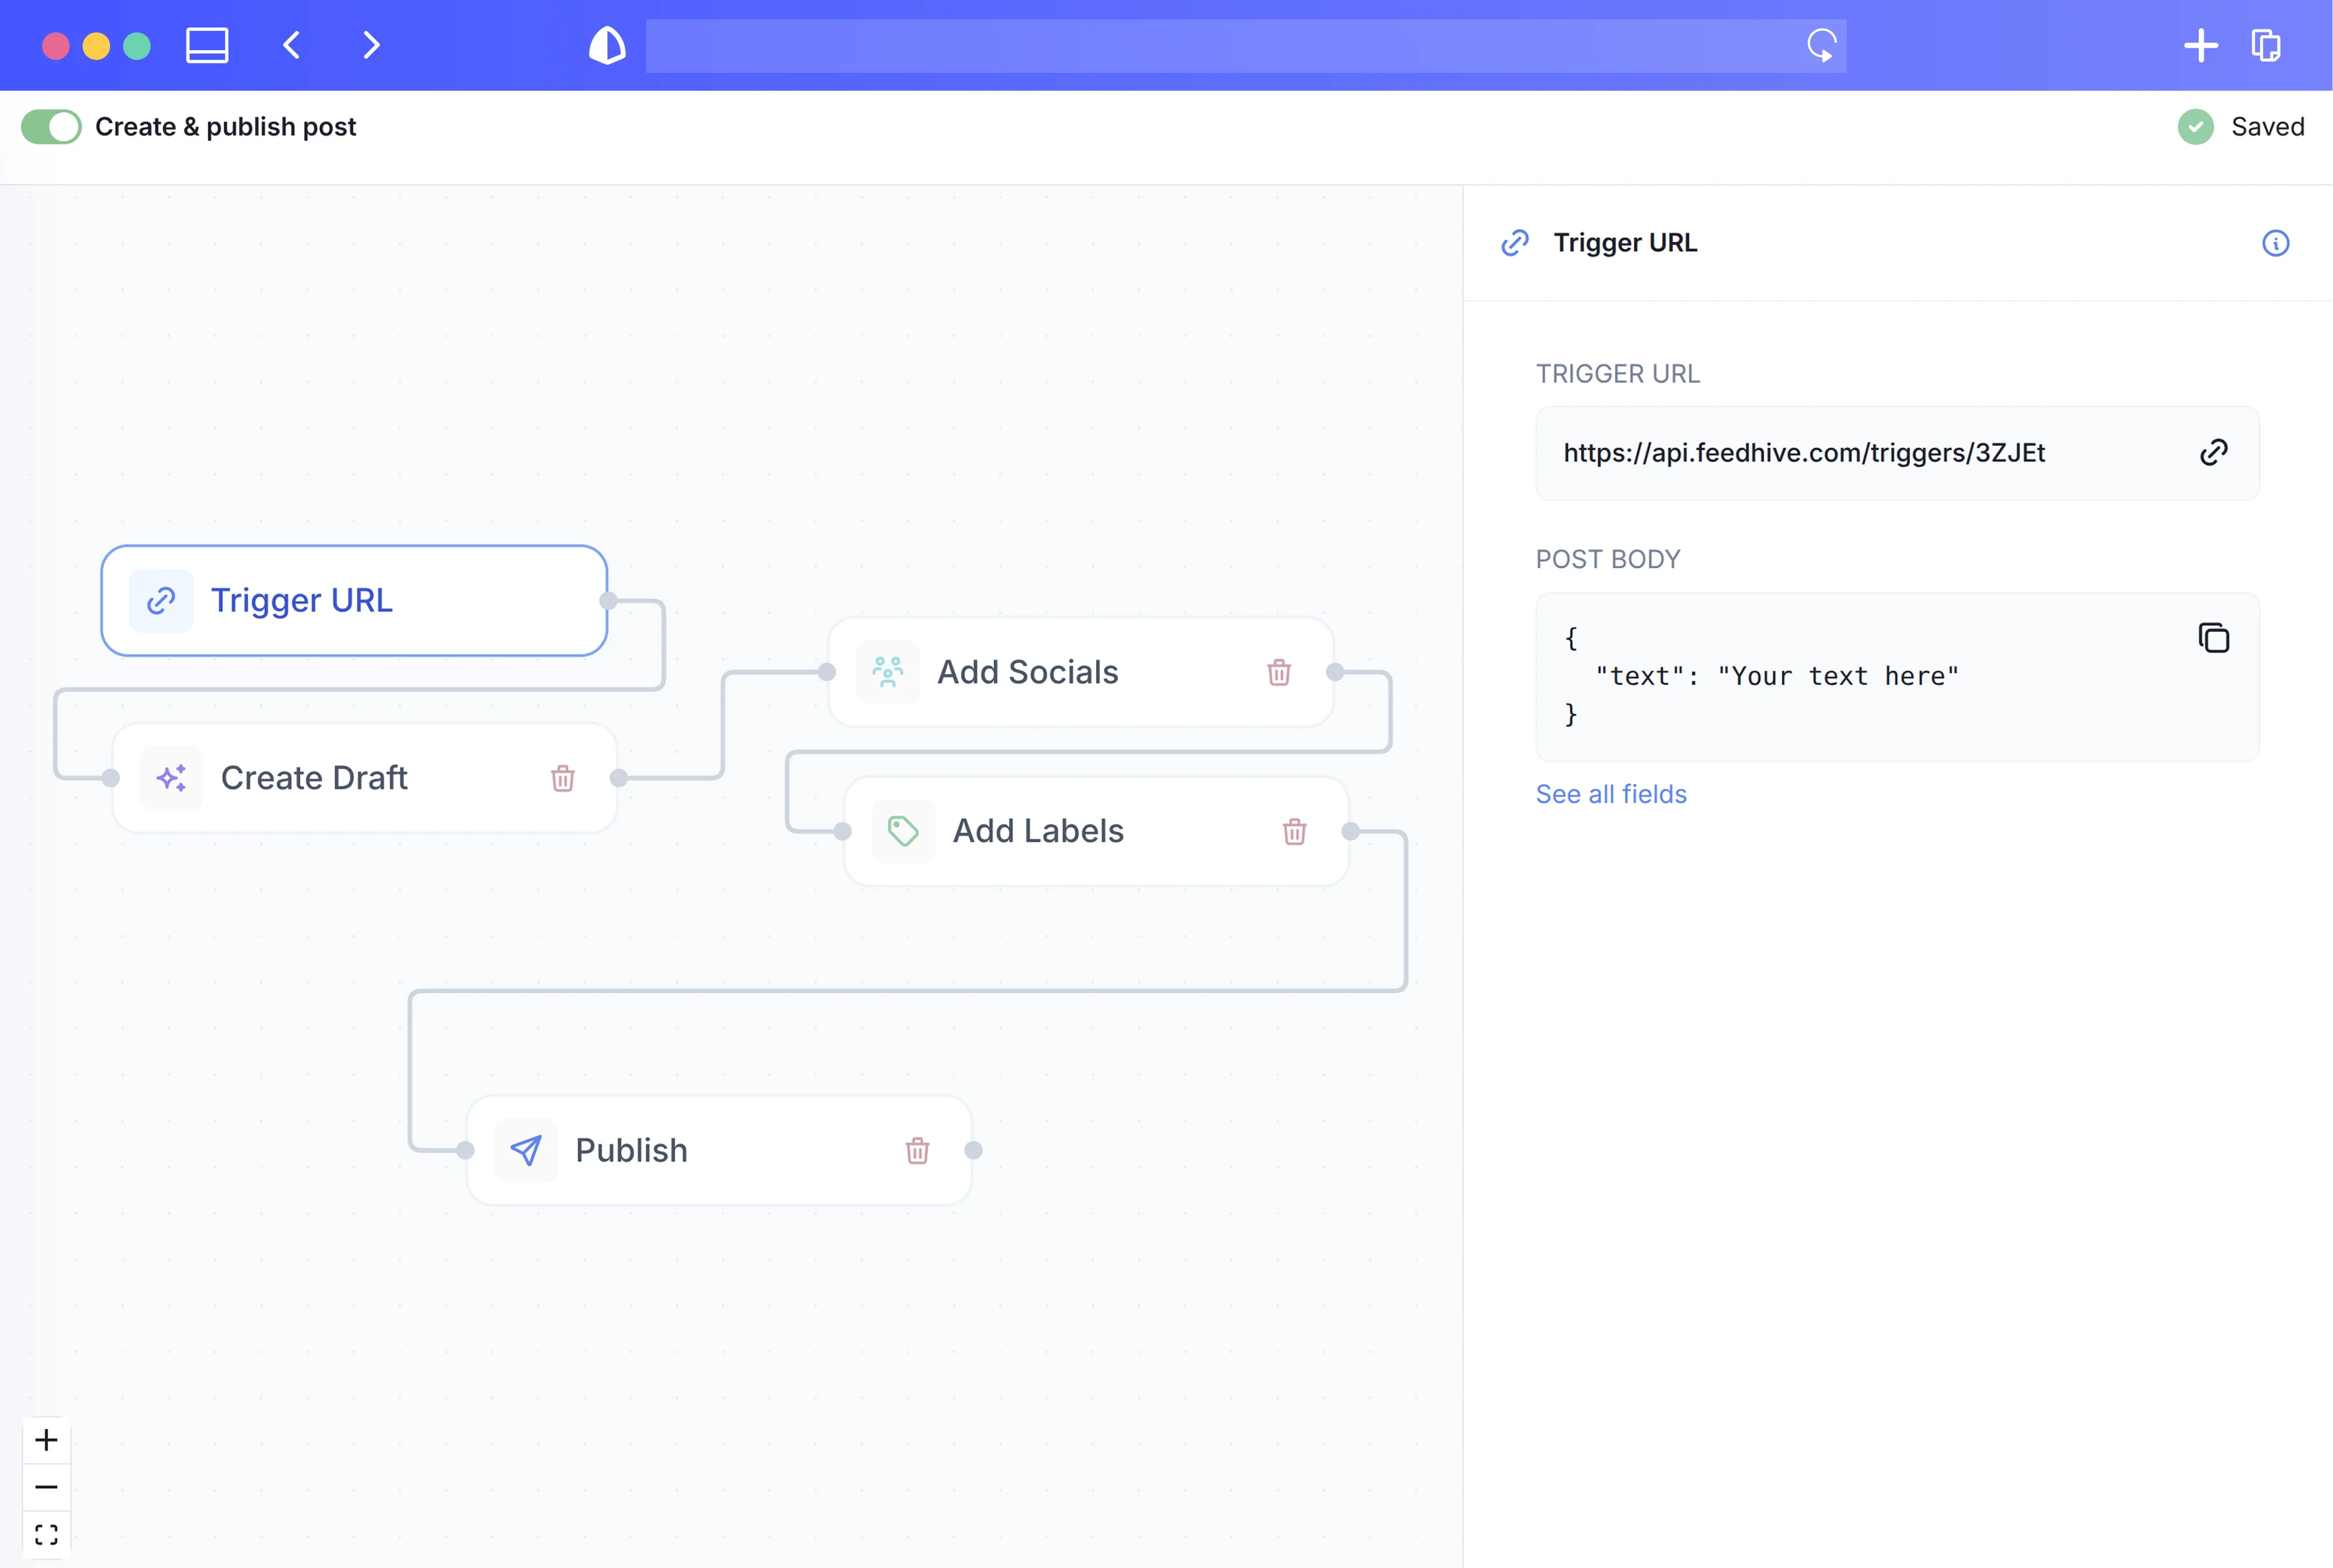Click the FeedHive logo in the toolbar
Screen dimensions: 2333x1568
click(606, 45)
